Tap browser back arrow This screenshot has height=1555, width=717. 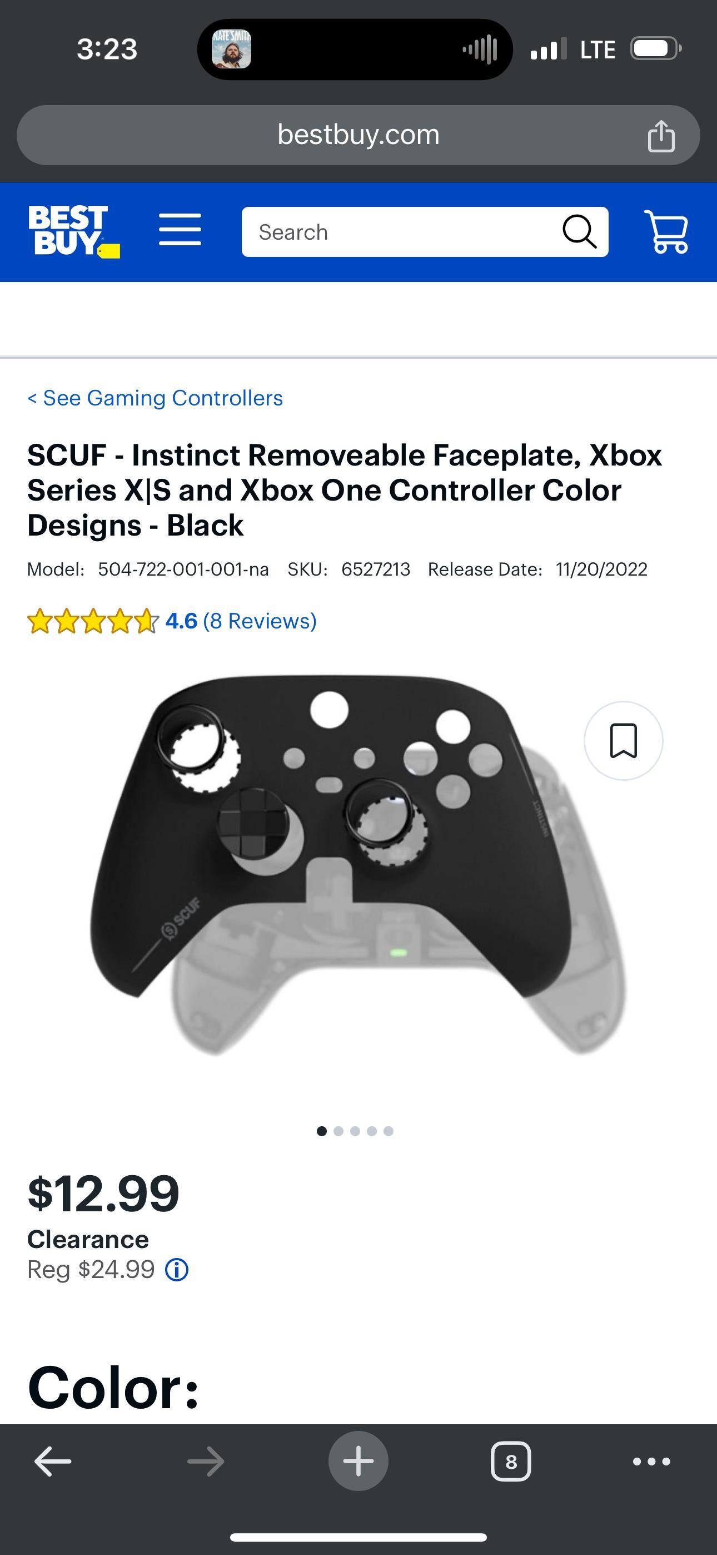pyautogui.click(x=53, y=1462)
